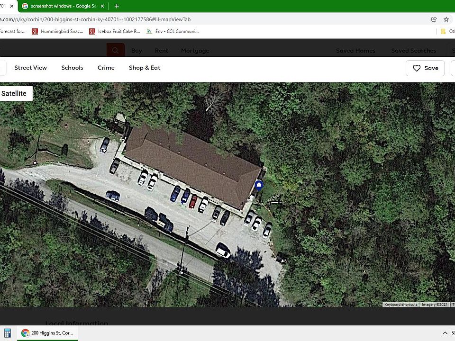Focus the browser address bar URL
Viewport: 455px width, 341px height.
(x=95, y=19)
